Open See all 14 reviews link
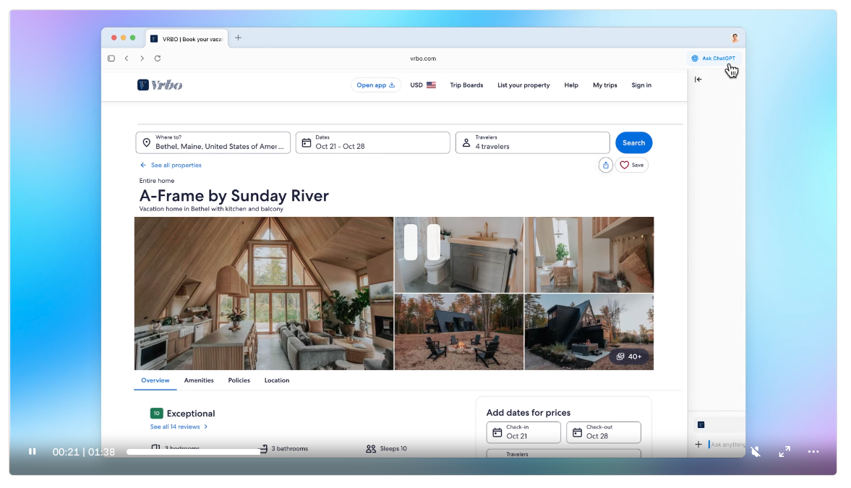The width and height of the screenshot is (851, 488). [179, 427]
